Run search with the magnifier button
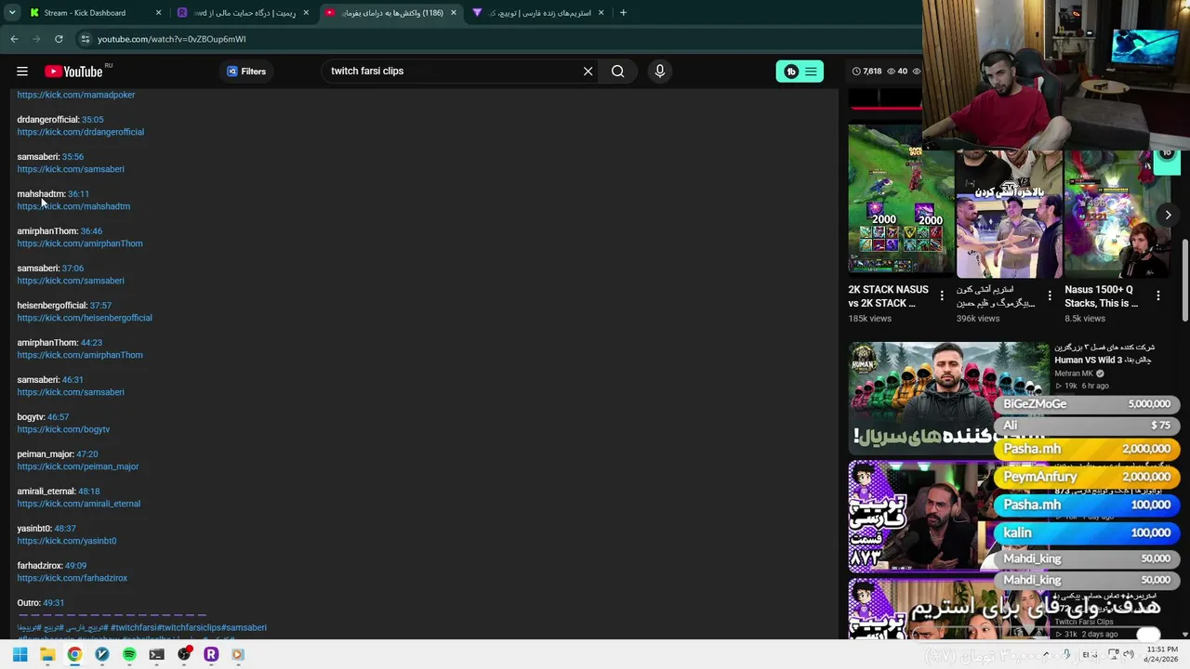 617,72
